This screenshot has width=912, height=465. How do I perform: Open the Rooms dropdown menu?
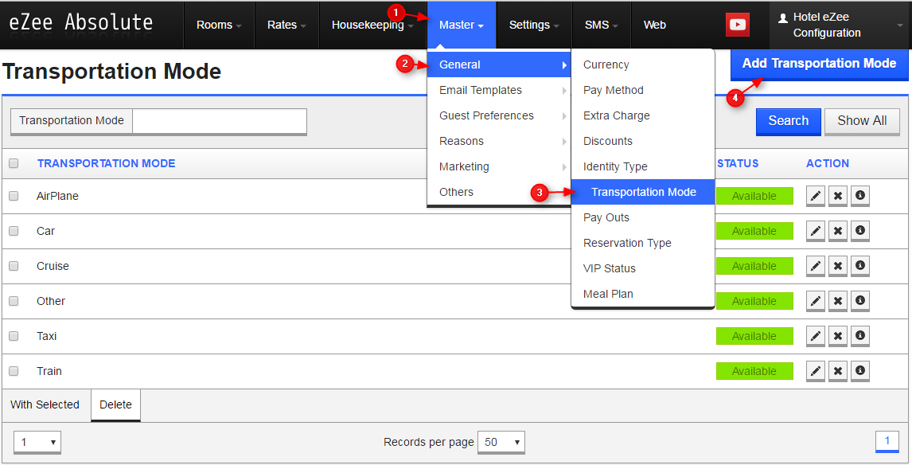219,25
